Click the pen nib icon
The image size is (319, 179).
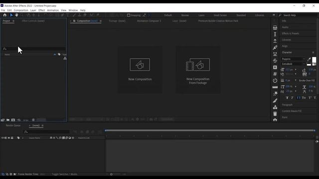pos(275,48)
